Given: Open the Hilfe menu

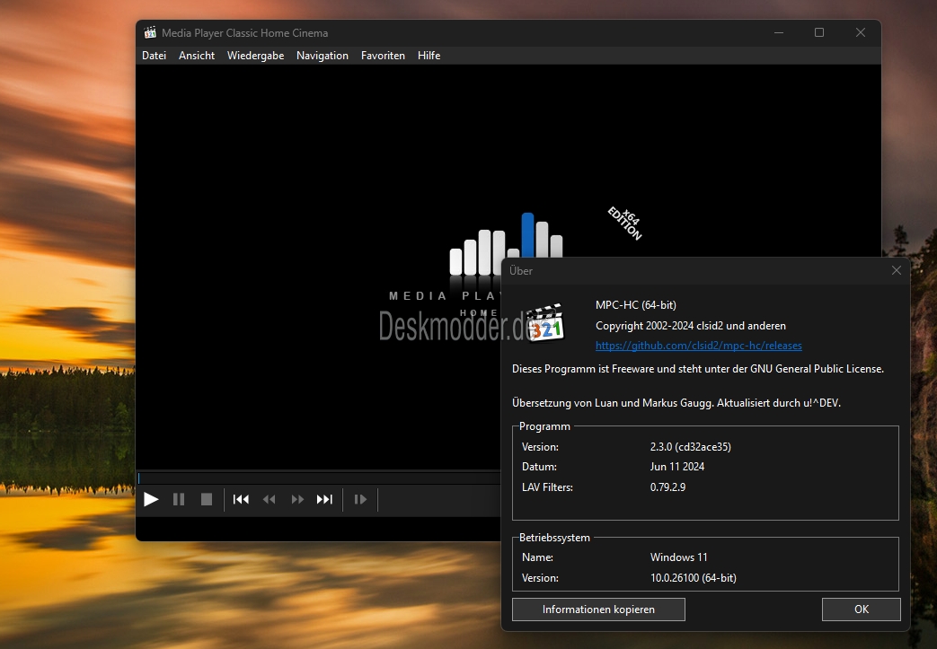Looking at the screenshot, I should [x=429, y=56].
